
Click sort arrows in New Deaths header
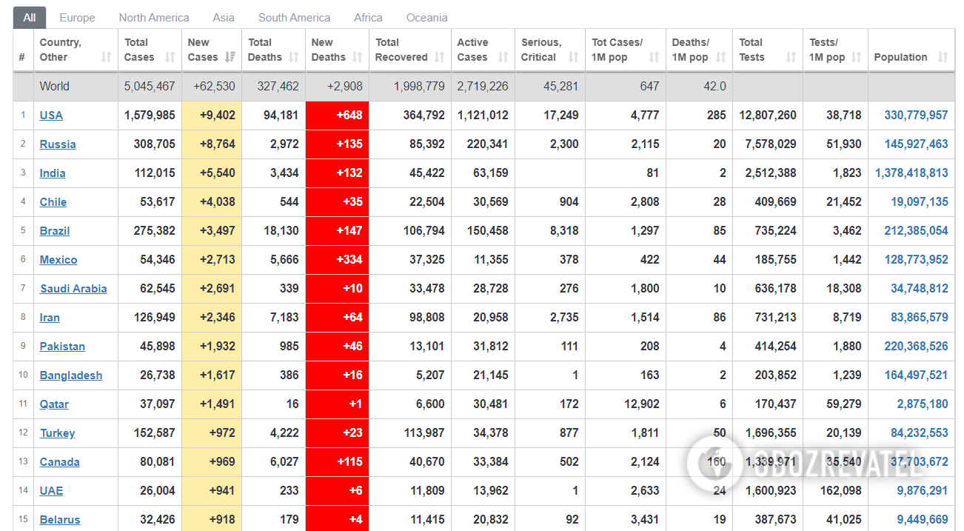358,57
